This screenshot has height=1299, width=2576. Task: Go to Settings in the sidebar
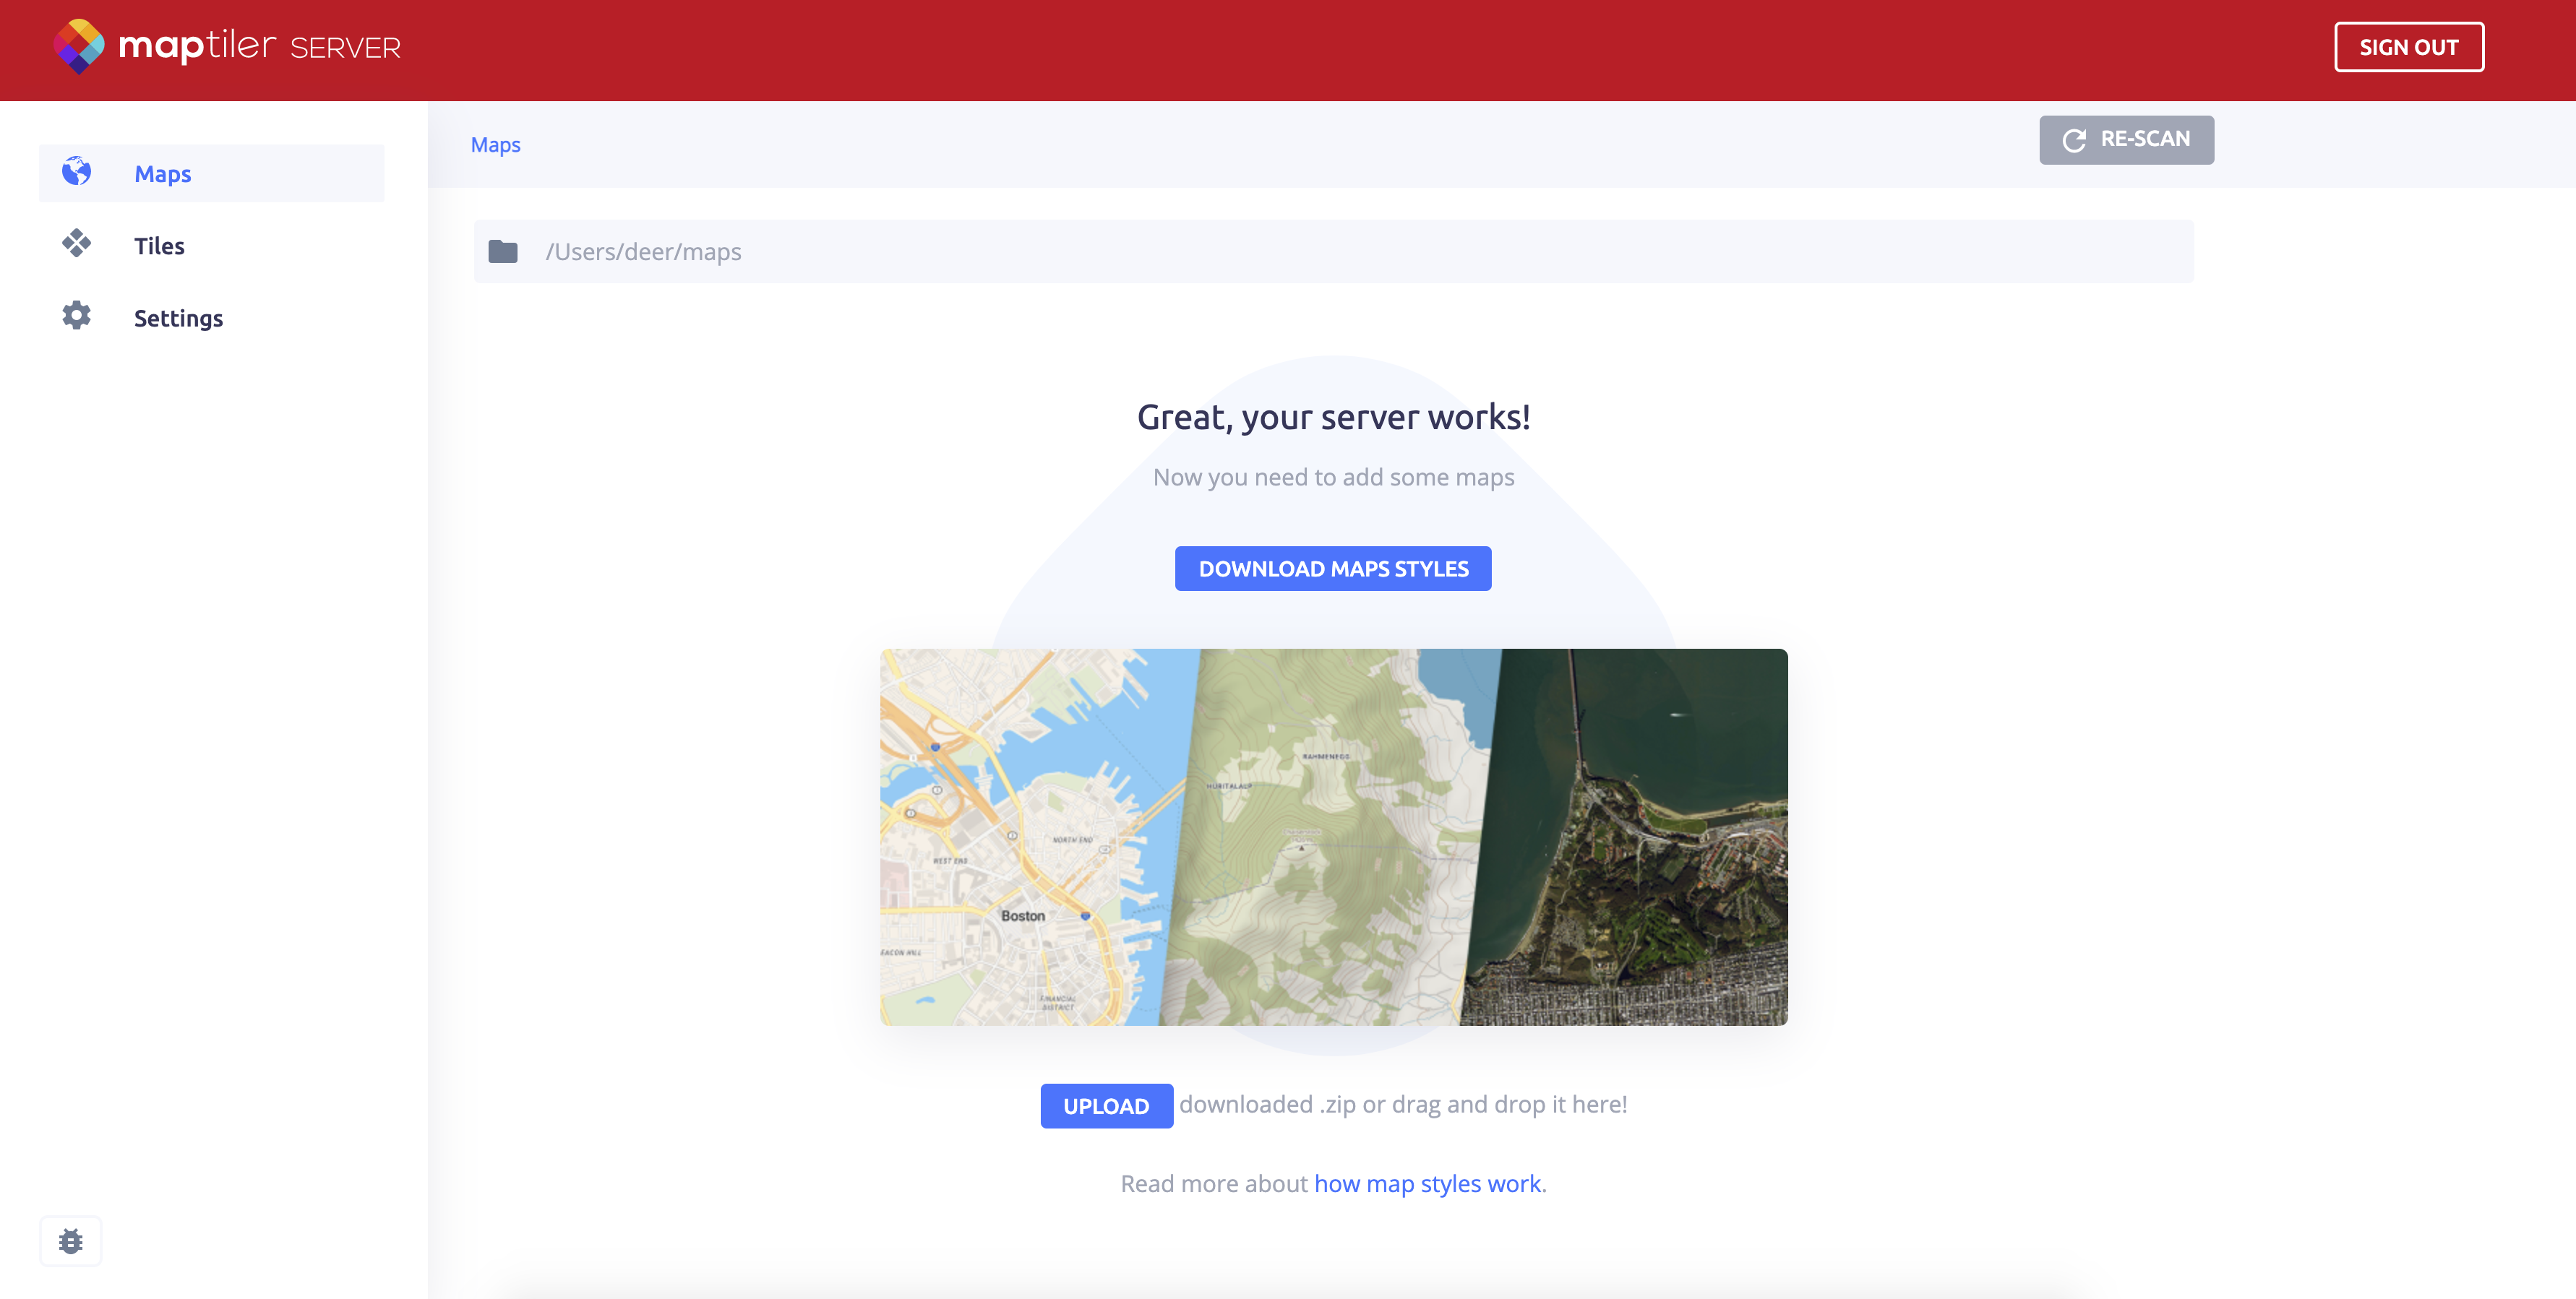pos(178,318)
